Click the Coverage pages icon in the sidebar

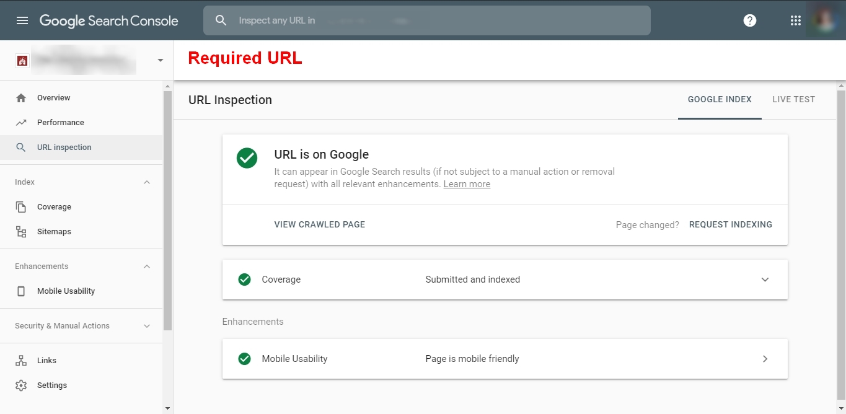[x=21, y=207]
